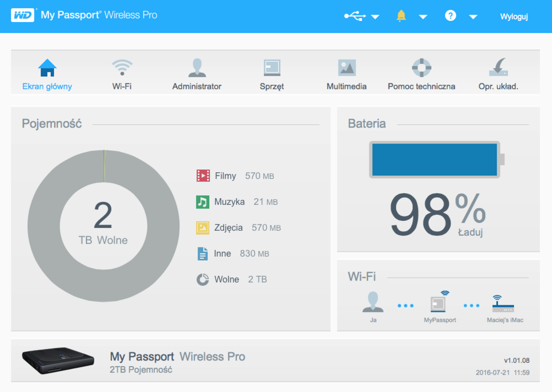Viewport: 552px width, 392px height.
Task: Open the Opr. układ. firmware icon
Action: coord(498,67)
